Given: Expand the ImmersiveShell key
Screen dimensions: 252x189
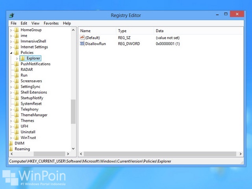Looking at the screenshot, I should [x=11, y=42].
